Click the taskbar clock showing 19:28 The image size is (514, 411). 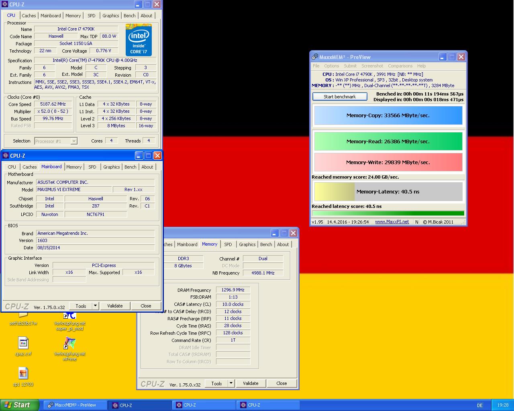(x=502, y=405)
